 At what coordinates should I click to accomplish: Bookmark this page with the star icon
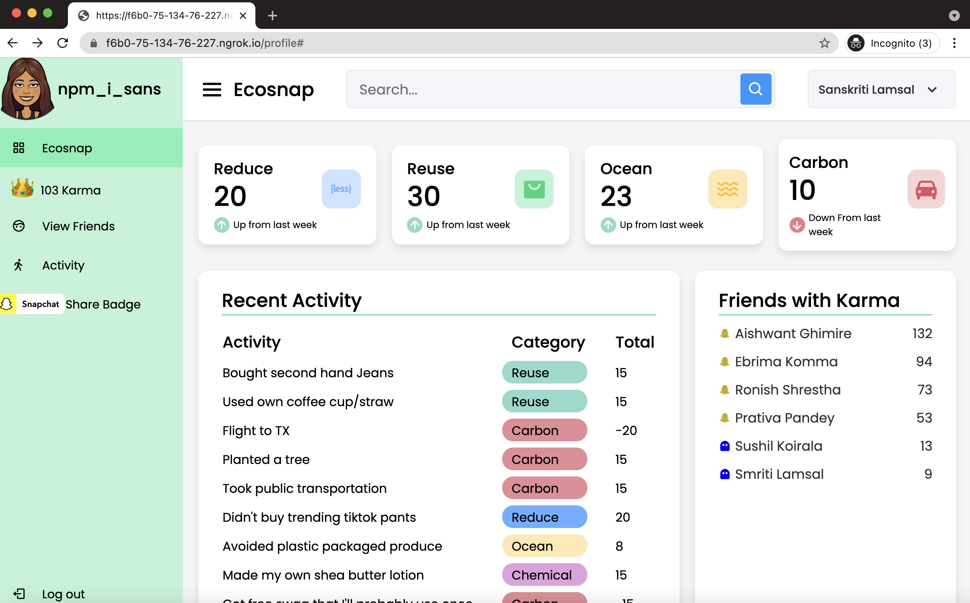tap(824, 43)
